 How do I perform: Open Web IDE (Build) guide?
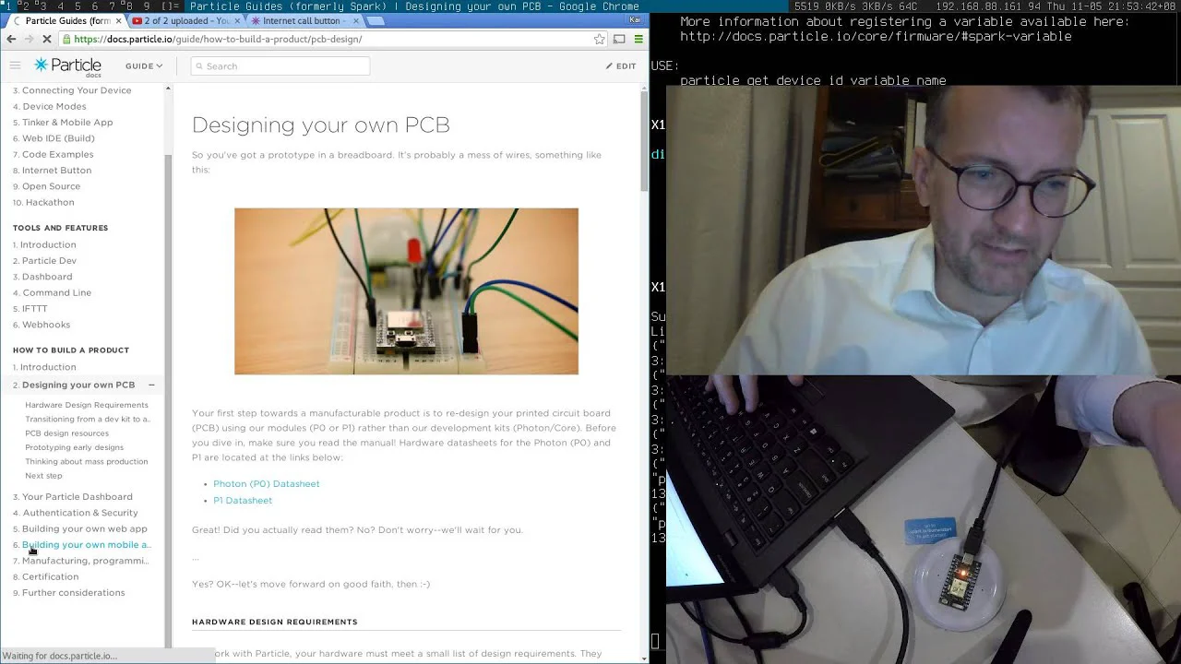pyautogui.click(x=58, y=138)
